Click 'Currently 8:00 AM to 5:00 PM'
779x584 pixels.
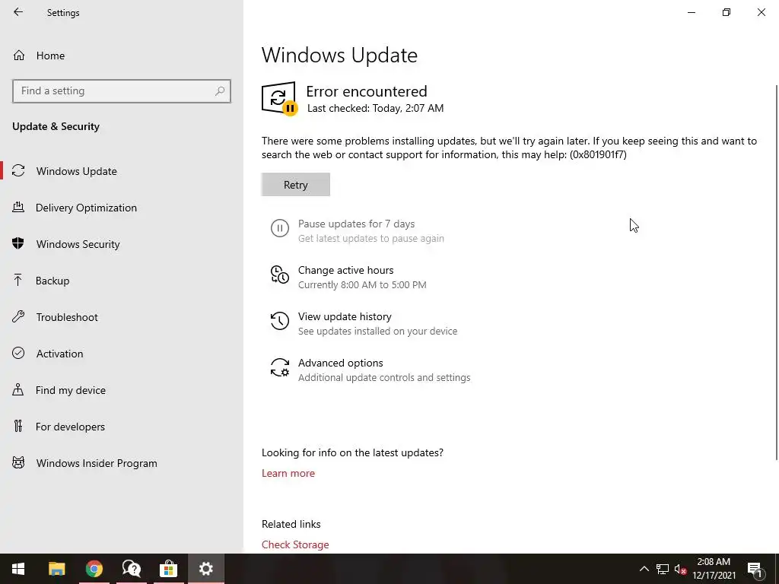coord(362,284)
